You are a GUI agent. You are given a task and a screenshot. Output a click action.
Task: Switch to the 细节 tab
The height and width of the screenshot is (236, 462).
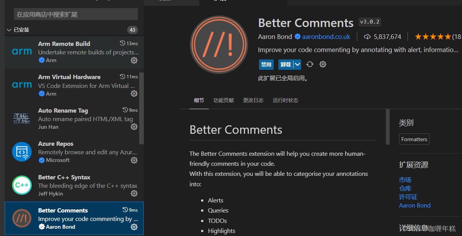point(199,101)
